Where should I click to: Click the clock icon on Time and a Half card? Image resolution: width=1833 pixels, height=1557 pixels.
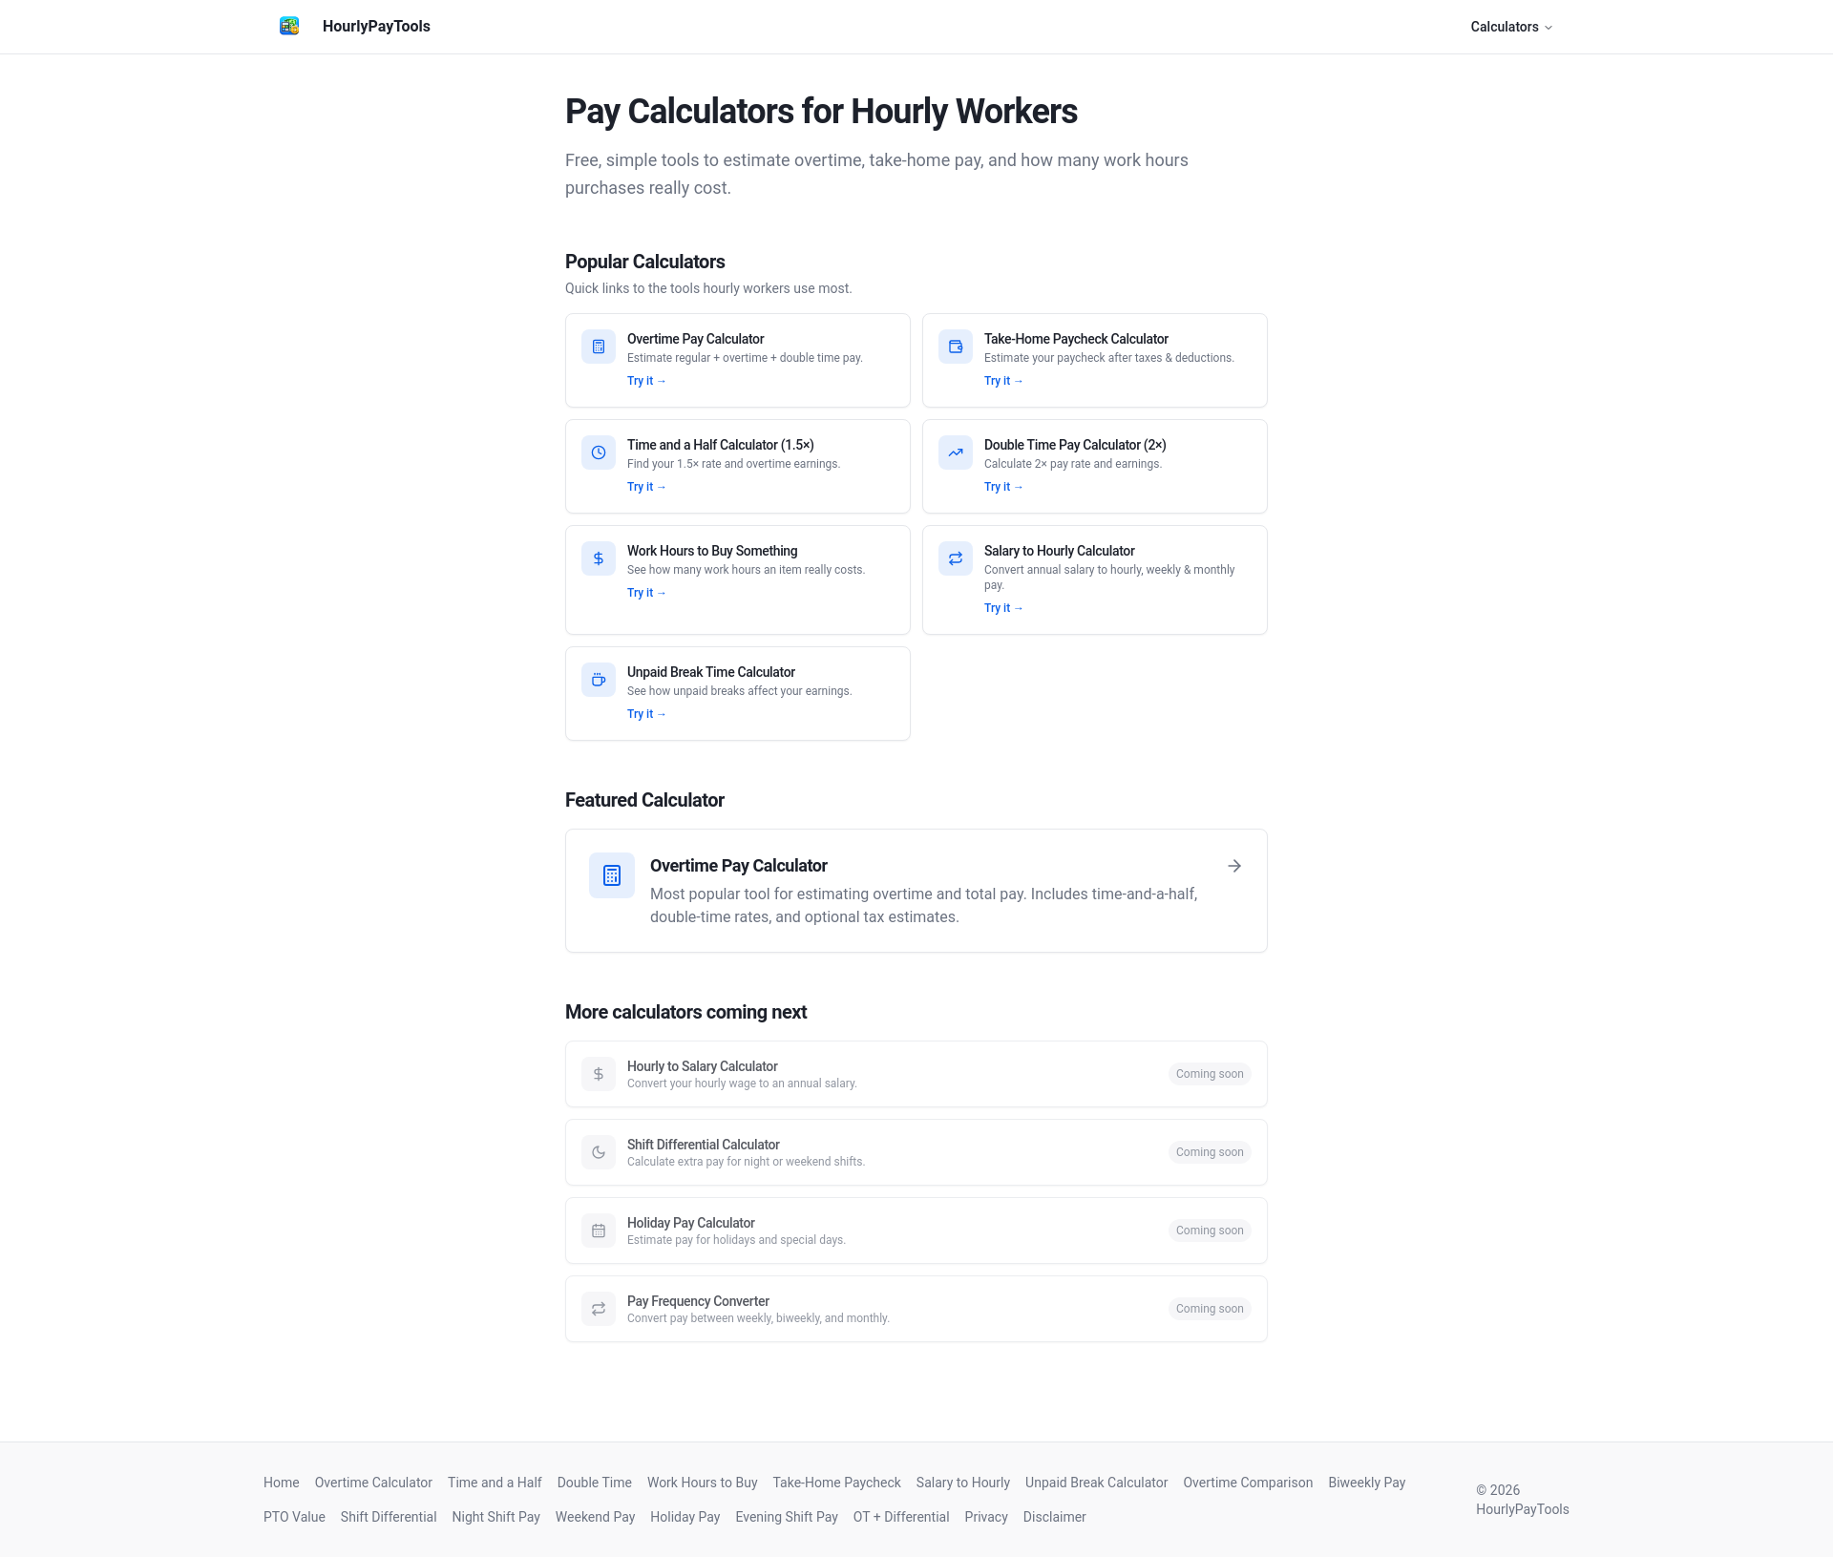[x=599, y=452]
